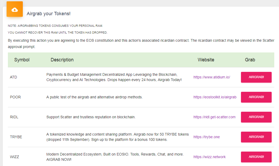
Task: Click the WIZZ Modern Decentralized Ecosystem description
Action: click(x=115, y=157)
